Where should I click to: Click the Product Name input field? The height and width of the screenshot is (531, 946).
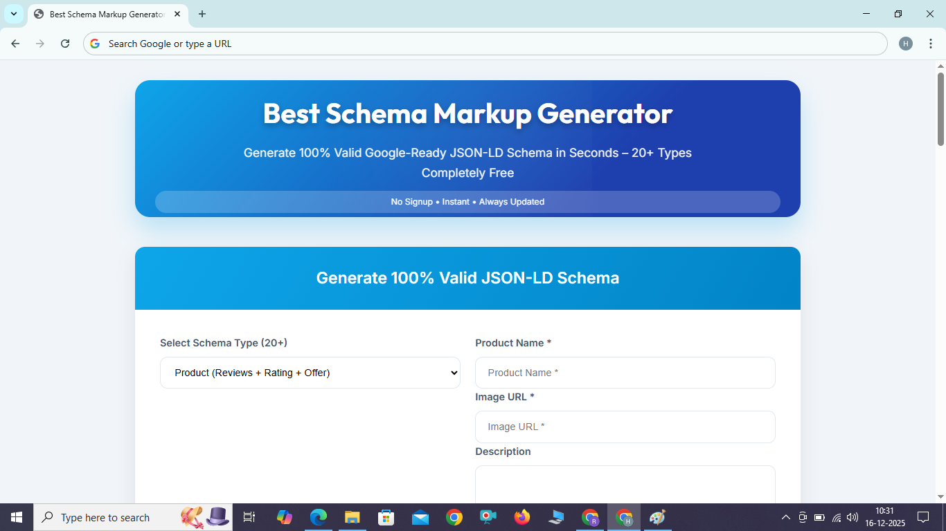pyautogui.click(x=625, y=372)
